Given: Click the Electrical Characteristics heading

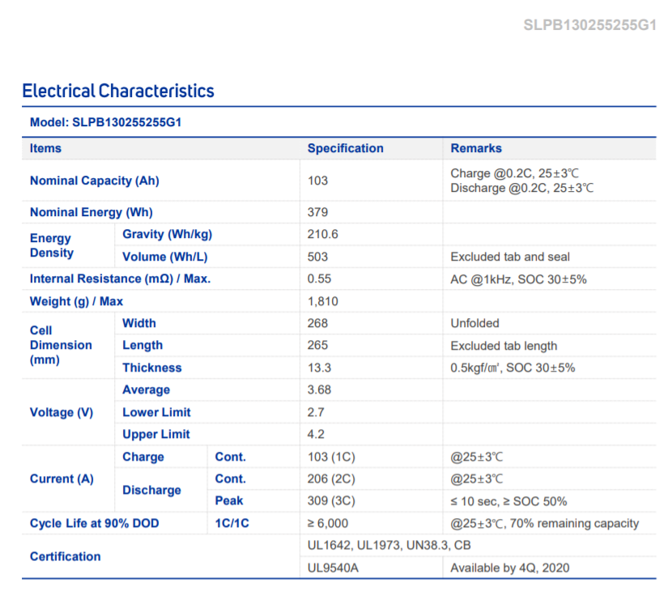Looking at the screenshot, I should tap(118, 91).
